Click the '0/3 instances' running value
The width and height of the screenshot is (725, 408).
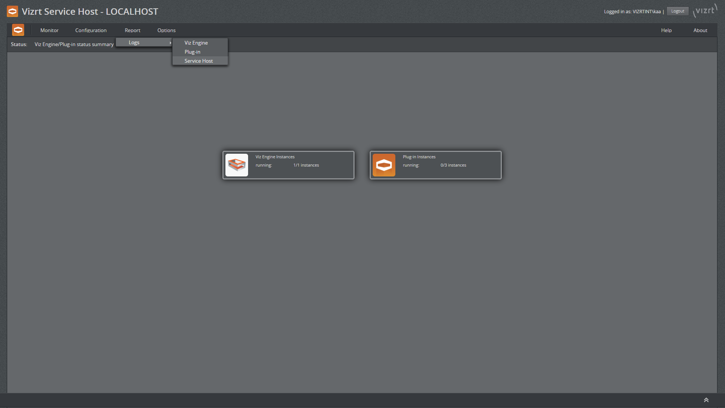(454, 165)
